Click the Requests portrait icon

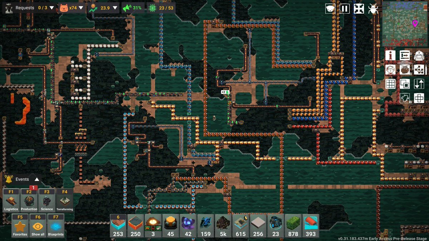9,8
